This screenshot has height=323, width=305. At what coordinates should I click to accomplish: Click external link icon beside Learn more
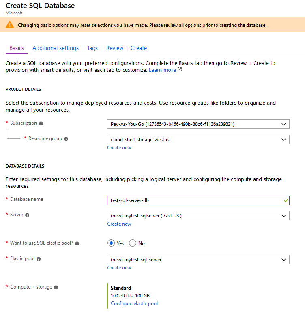coord(180,70)
